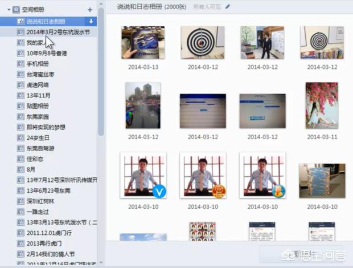Open stacked books photo dated 2014-03-10
This screenshot has height=268, width=353.
tap(322, 181)
